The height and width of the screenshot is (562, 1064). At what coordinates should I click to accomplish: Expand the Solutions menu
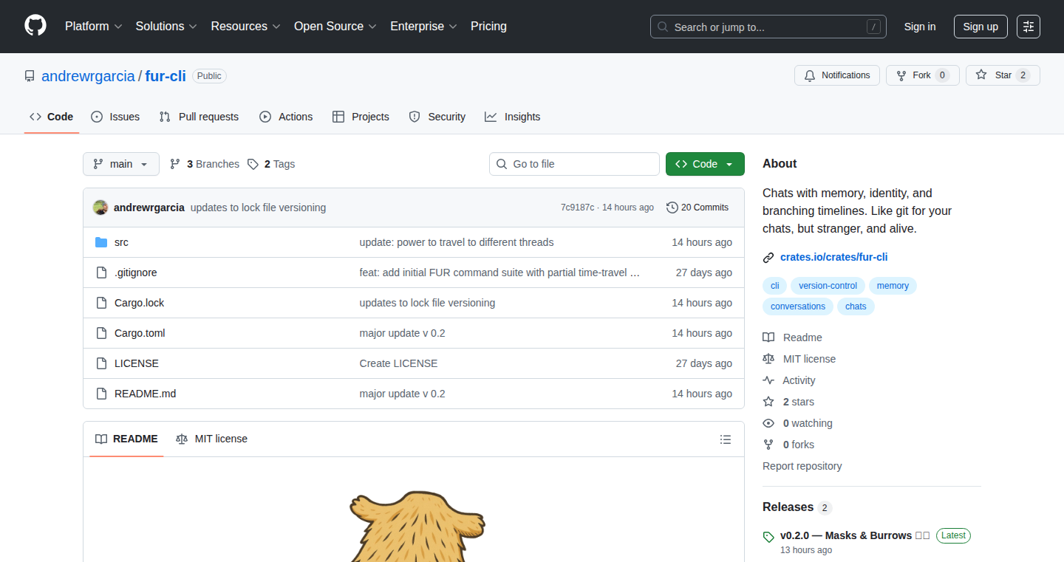coord(166,27)
